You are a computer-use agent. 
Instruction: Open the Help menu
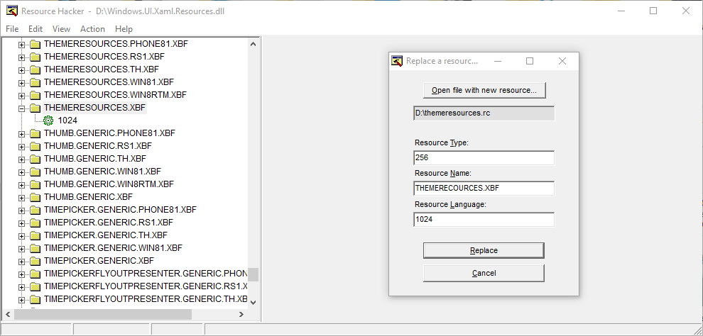[x=124, y=28]
